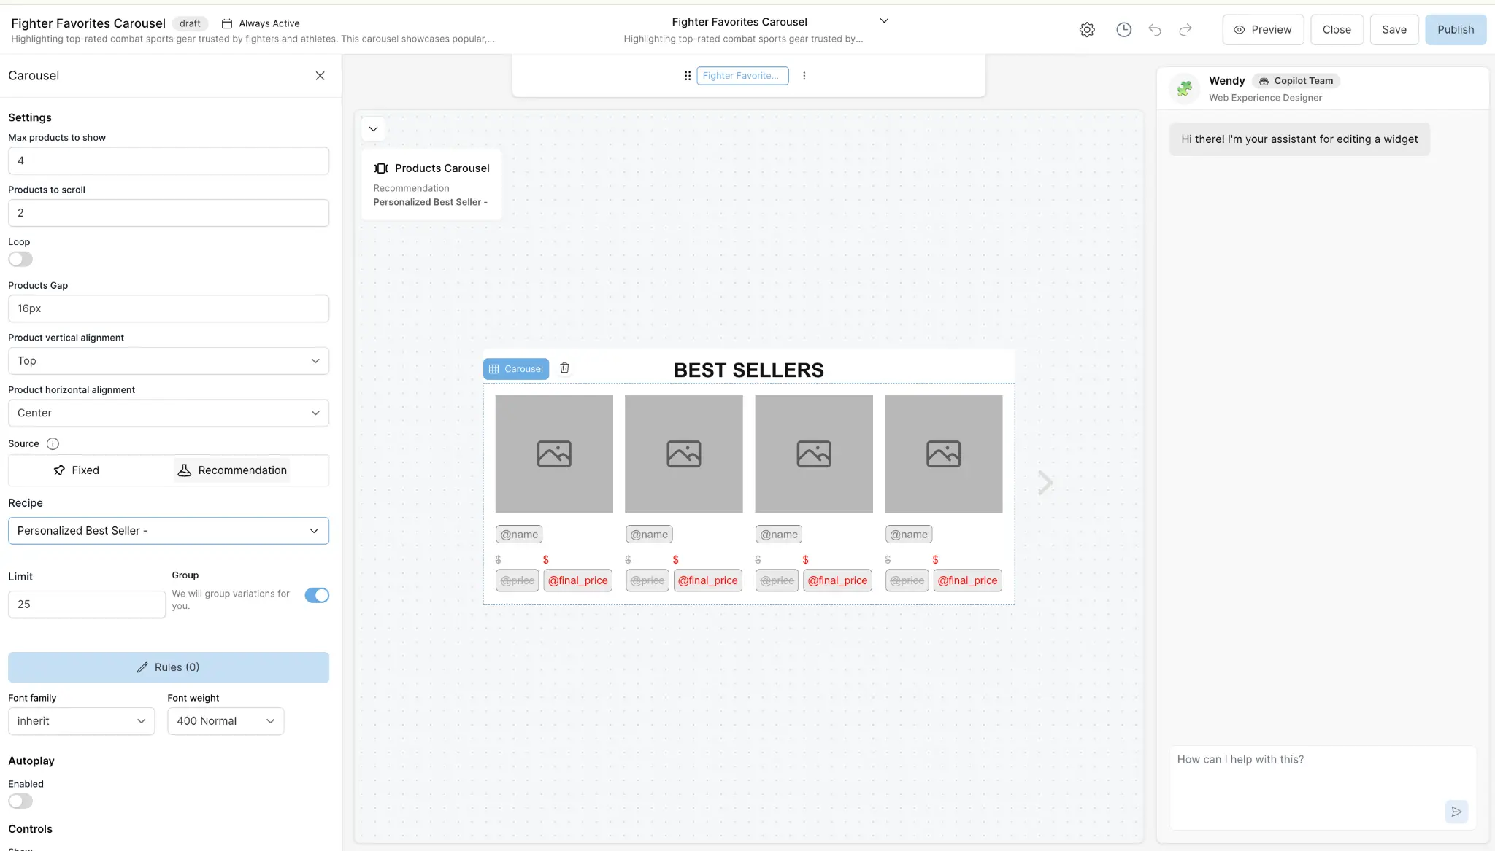1495x851 pixels.
Task: Open widget settings gear icon
Action: [1087, 30]
